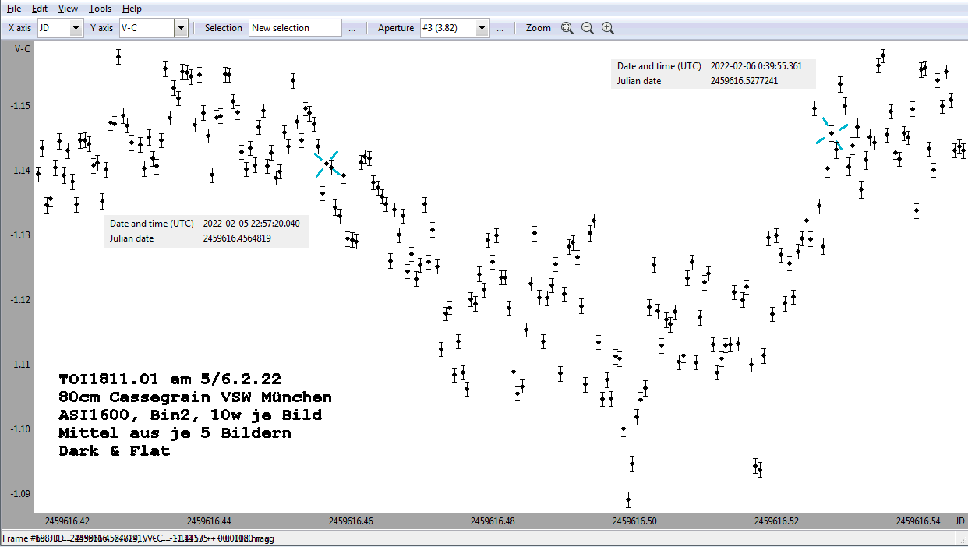Click the zoom in magnifier icon
This screenshot has height=547, width=968.
pyautogui.click(x=608, y=28)
